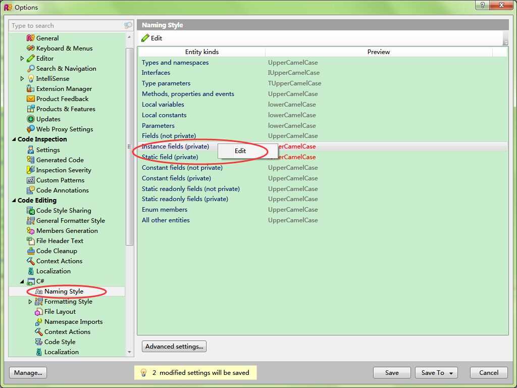Click the tree scrollbar up arrow
This screenshot has width=517, height=388.
(x=129, y=37)
